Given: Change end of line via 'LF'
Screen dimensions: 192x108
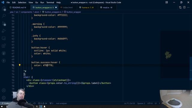Looking at the screenshot, I should 156,103.
